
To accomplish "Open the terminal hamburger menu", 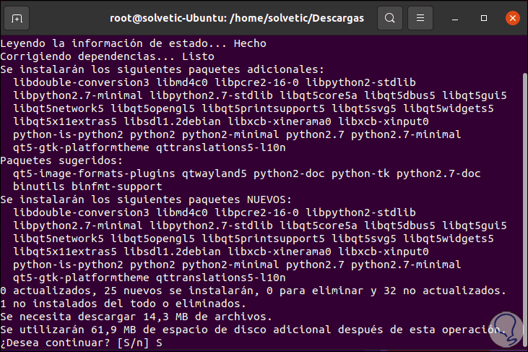I will (x=423, y=17).
